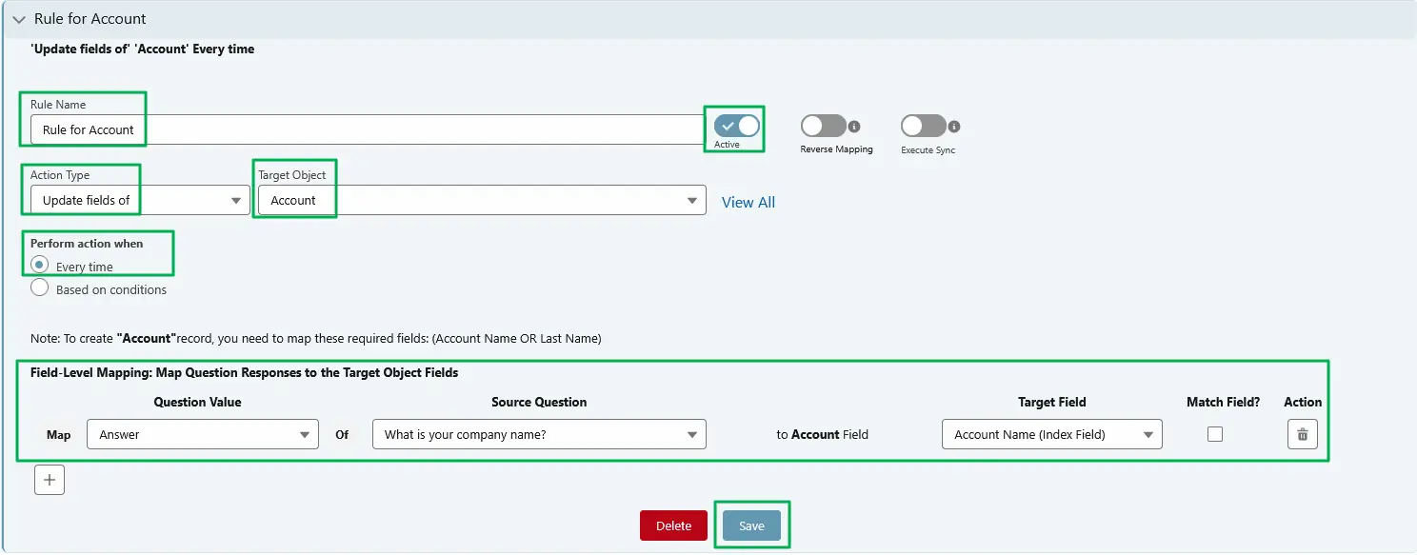Delete the Account Name mapping row

[x=1302, y=434]
